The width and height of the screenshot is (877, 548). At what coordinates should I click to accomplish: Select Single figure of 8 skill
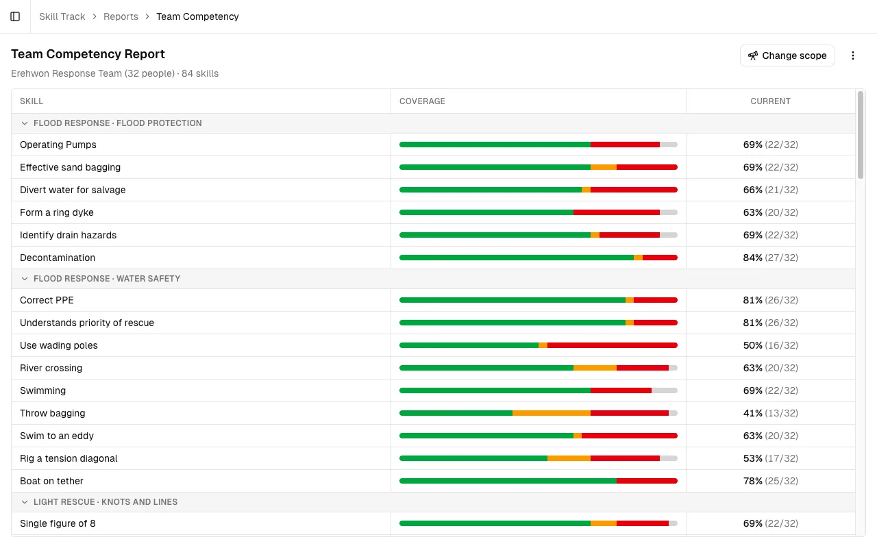58,523
